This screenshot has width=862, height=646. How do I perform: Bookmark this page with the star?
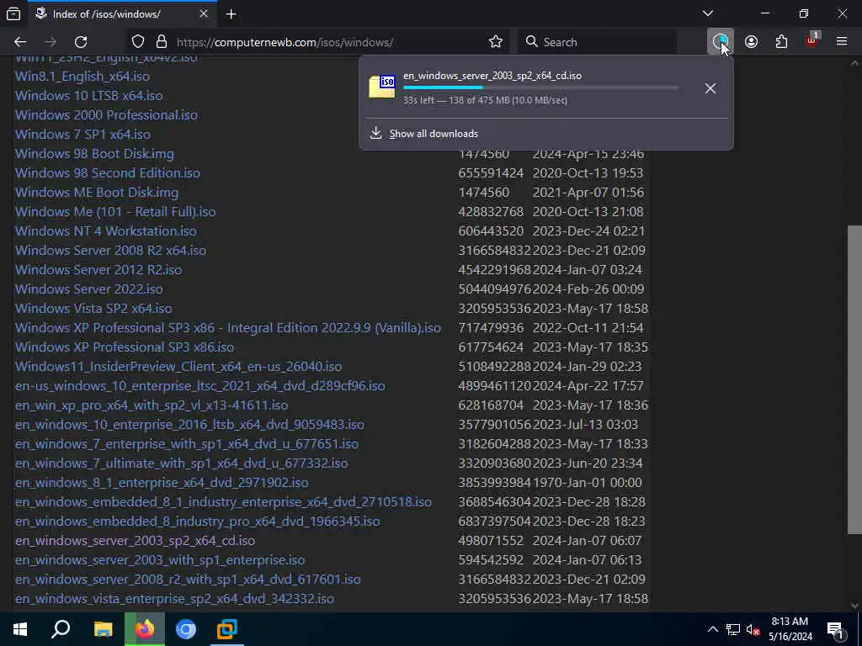pyautogui.click(x=496, y=42)
